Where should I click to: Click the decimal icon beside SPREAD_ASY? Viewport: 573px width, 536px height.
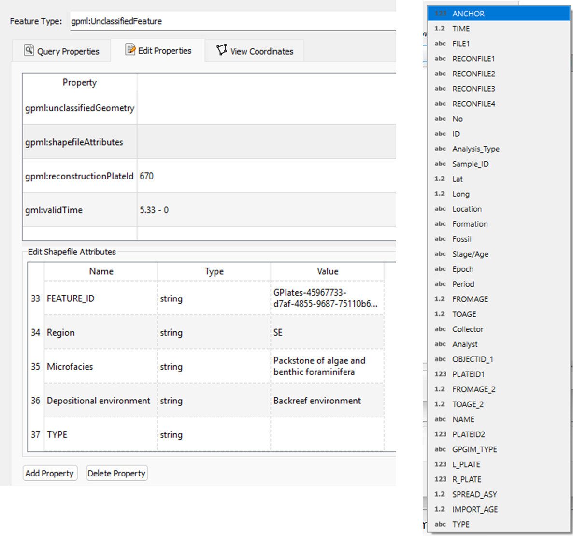point(439,494)
